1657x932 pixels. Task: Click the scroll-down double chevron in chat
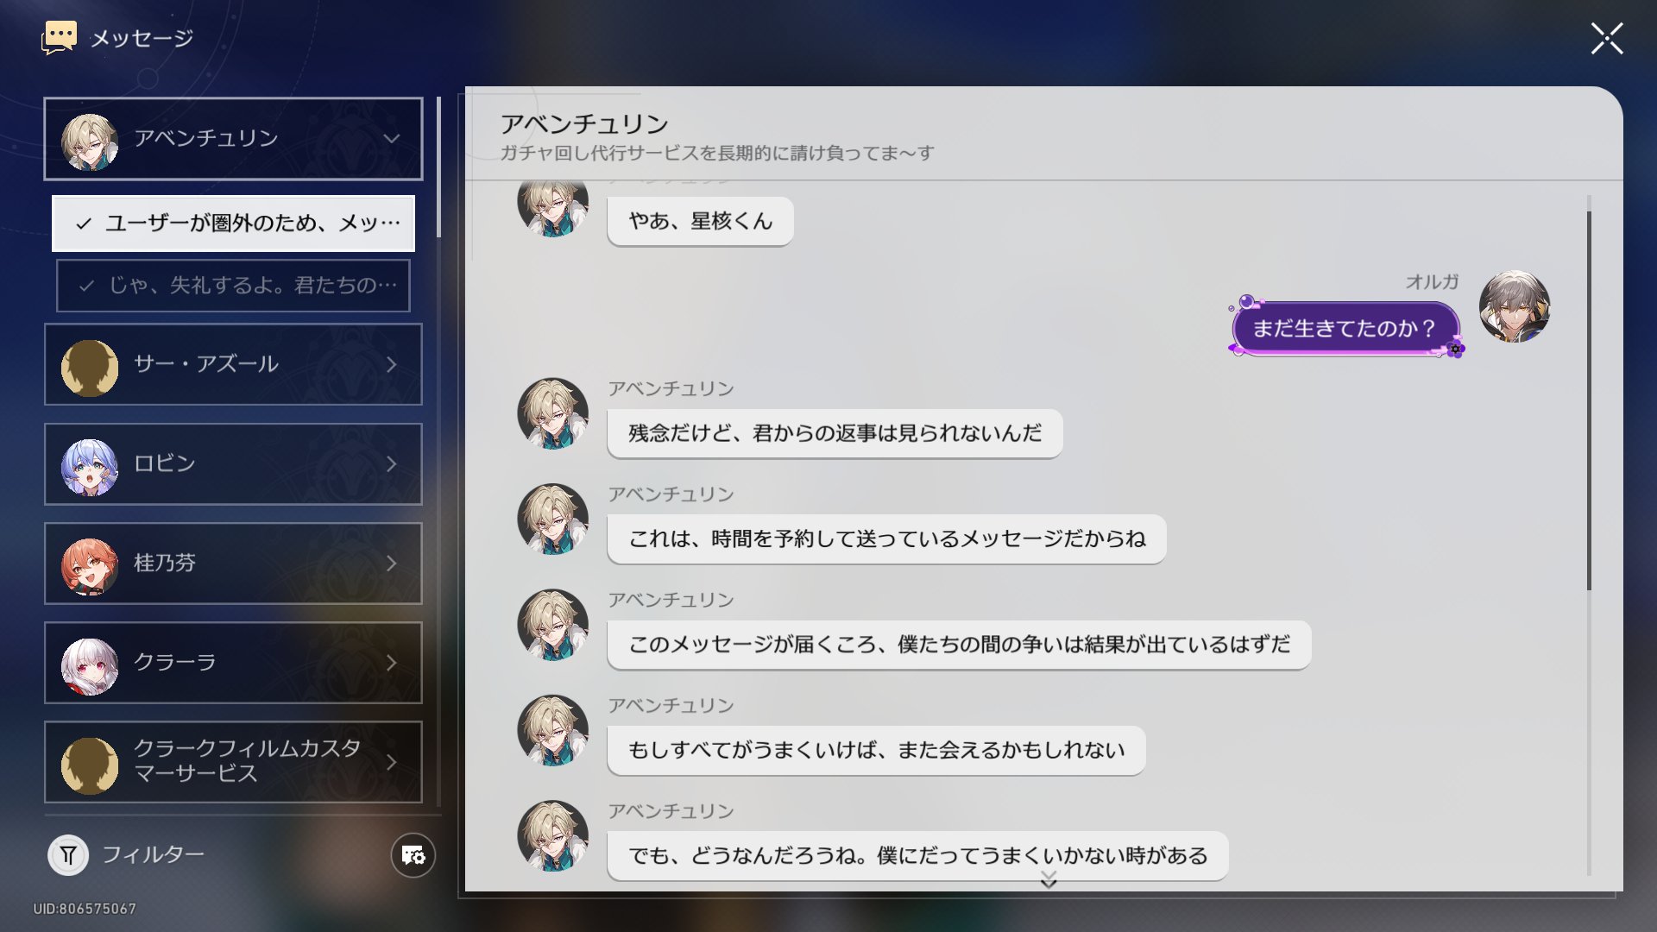pyautogui.click(x=1049, y=879)
